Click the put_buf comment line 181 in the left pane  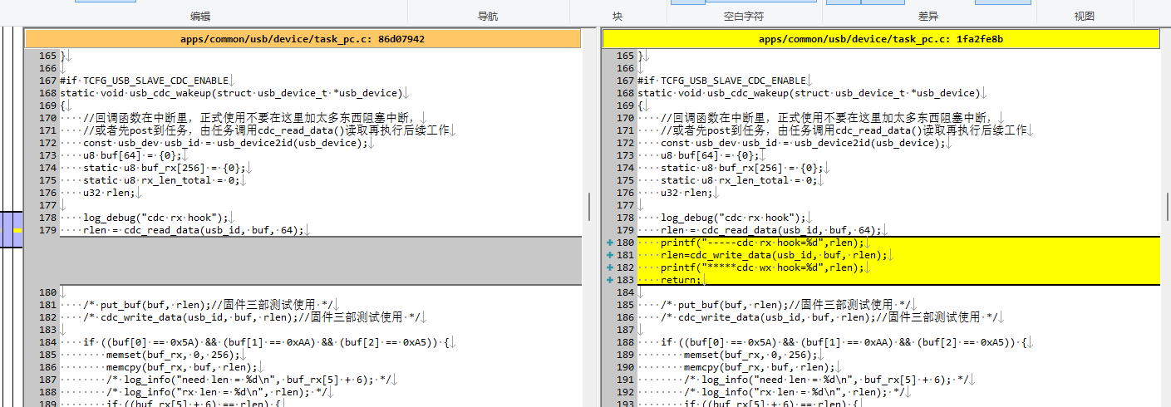(208, 305)
